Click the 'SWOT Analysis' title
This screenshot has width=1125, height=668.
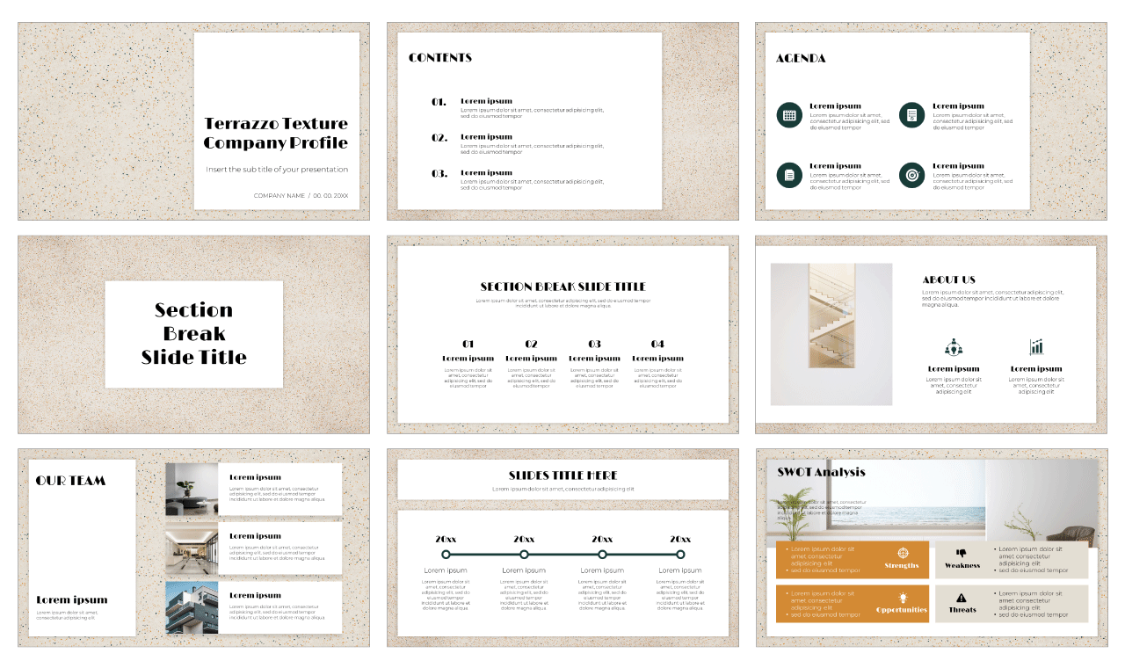tap(821, 472)
